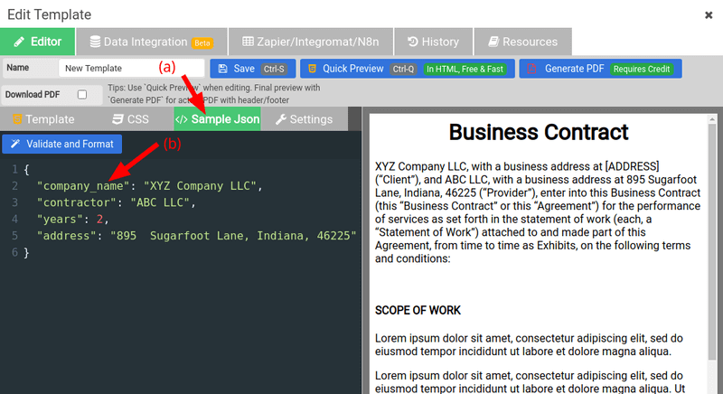The height and width of the screenshot is (394, 723).
Task: Click the CSS3 icon on CSS sub-tab
Action: tap(117, 119)
